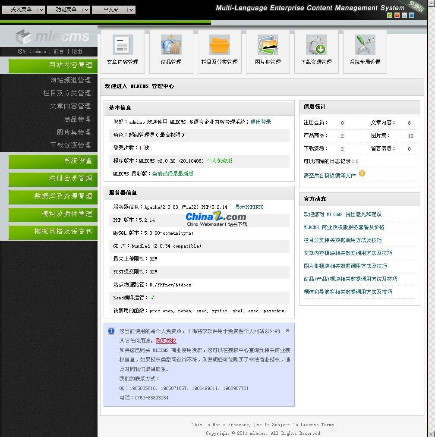Open the 栏目及分类管理 folder icon
435x437 pixels.
(x=220, y=45)
